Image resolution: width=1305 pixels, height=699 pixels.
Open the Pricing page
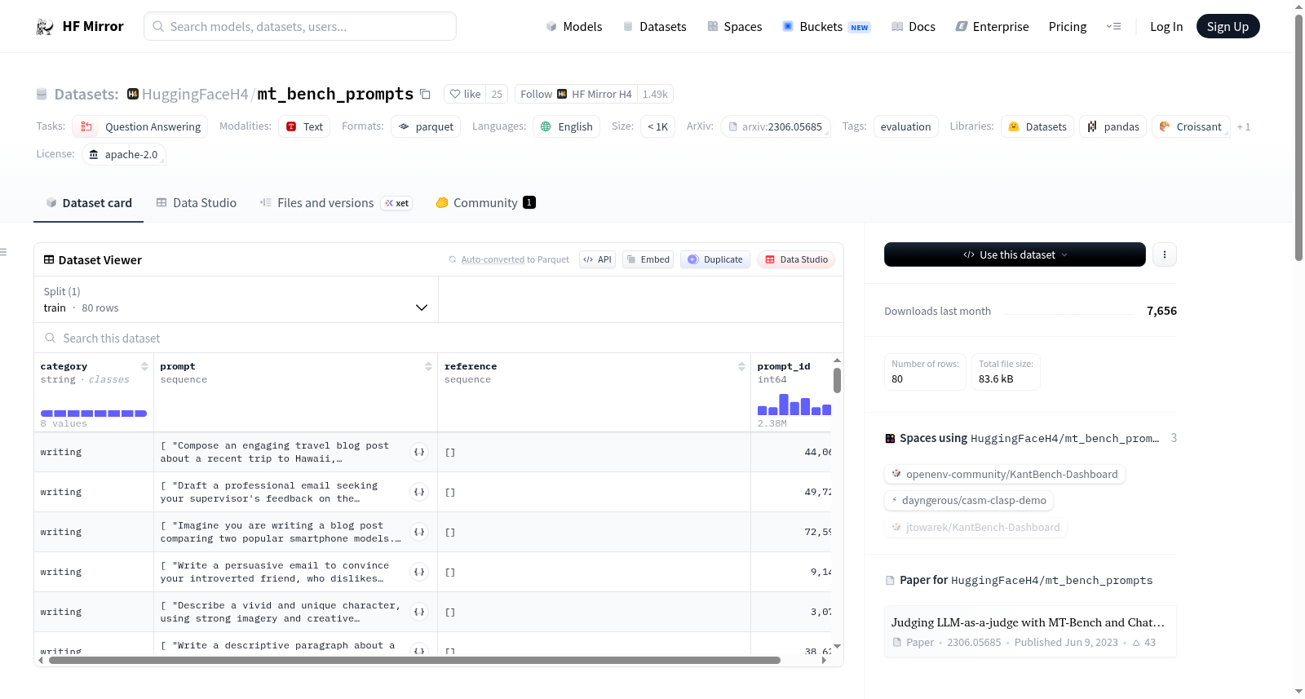click(x=1068, y=26)
